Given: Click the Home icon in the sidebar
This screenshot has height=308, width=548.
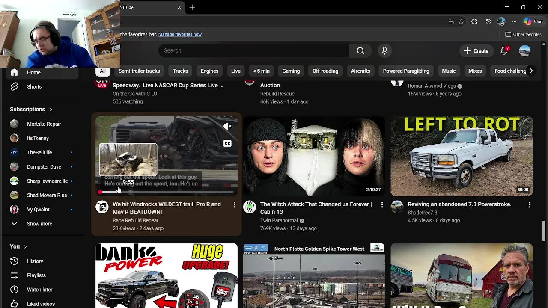Looking at the screenshot, I should (14, 72).
